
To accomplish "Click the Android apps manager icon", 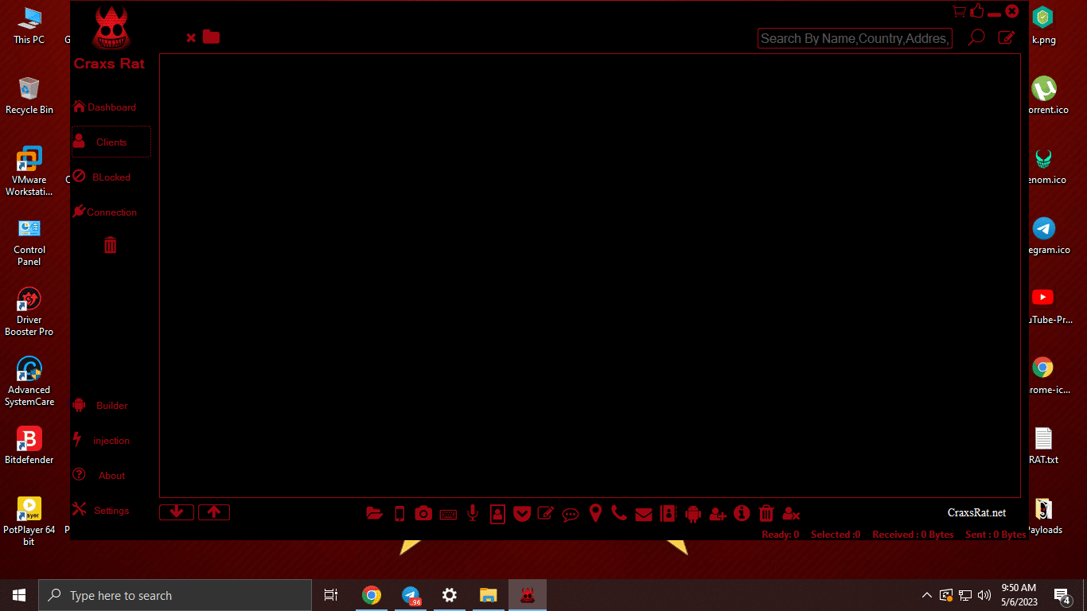I will [x=693, y=513].
